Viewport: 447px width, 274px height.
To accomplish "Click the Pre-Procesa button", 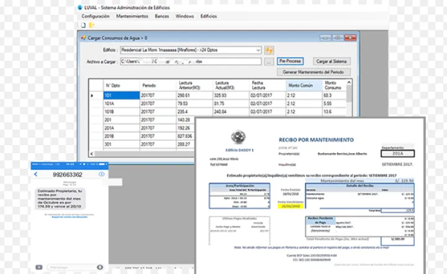I will coord(290,61).
